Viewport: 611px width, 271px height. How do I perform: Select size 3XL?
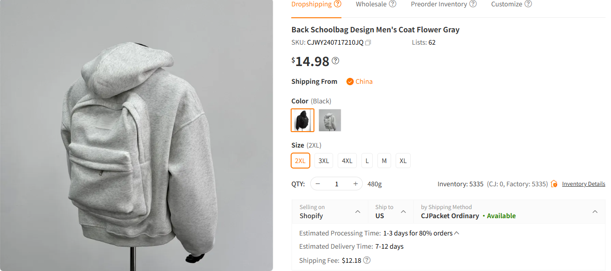tap(324, 160)
